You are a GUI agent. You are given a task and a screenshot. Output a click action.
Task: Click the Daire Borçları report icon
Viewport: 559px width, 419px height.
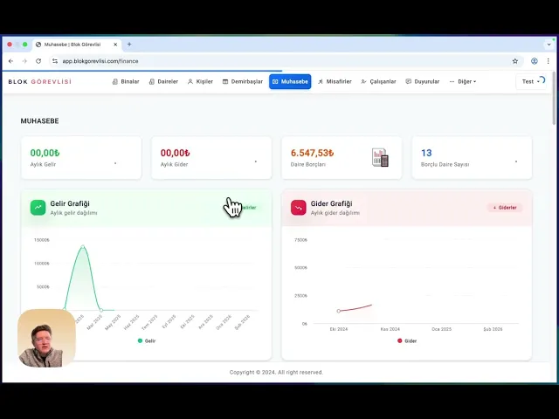click(380, 157)
